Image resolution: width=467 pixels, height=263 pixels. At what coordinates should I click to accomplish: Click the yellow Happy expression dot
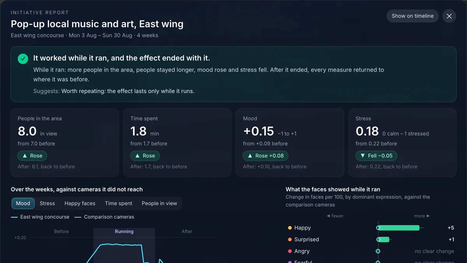tap(290, 228)
